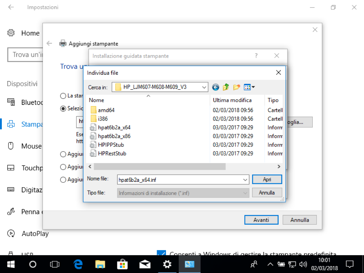This screenshot has width=364, height=273.
Task: Close the Aggiungi stampante window
Action: click(315, 30)
